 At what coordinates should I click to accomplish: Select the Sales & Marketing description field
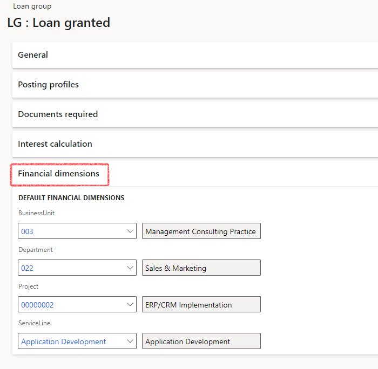pos(201,268)
